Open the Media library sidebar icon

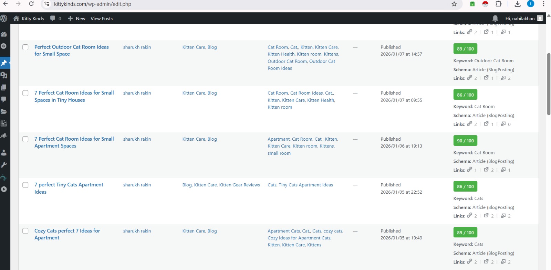click(x=4, y=75)
